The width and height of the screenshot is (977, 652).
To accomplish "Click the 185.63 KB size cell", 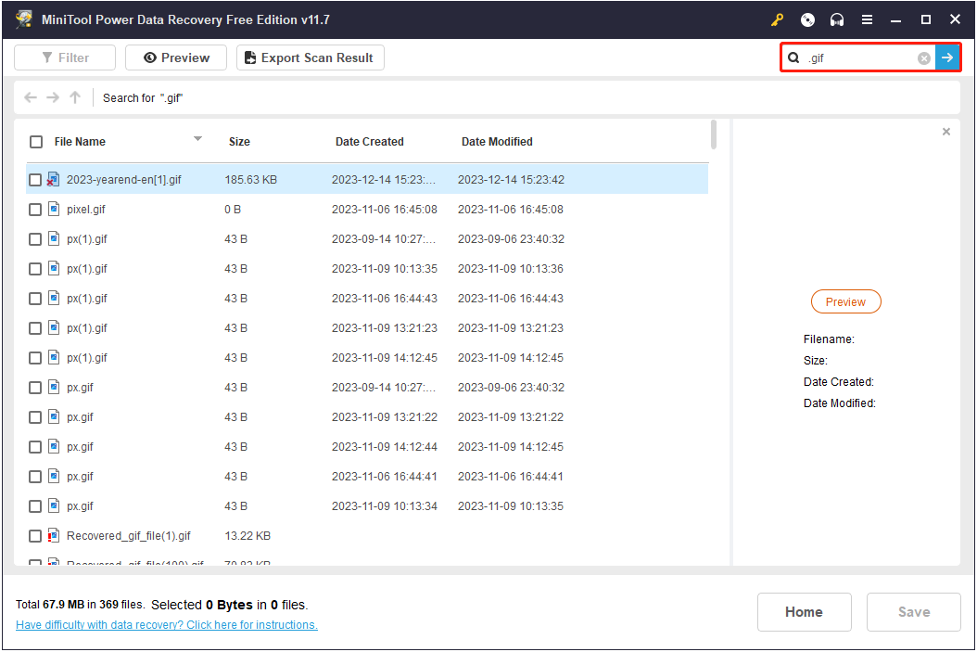I will tap(250, 180).
